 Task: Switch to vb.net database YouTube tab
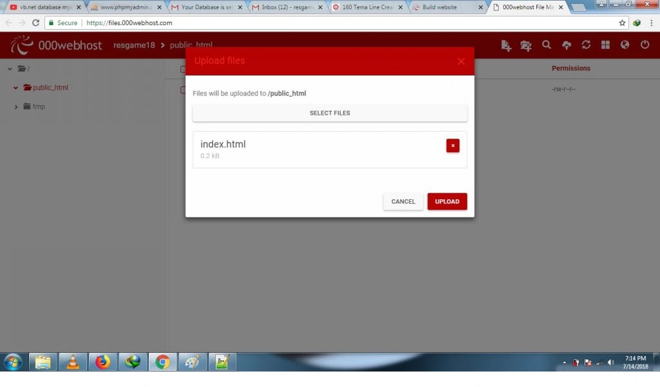46,7
